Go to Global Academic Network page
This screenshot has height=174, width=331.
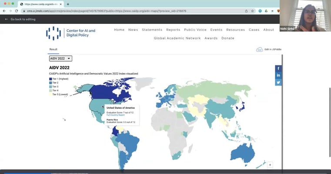click(x=177, y=38)
